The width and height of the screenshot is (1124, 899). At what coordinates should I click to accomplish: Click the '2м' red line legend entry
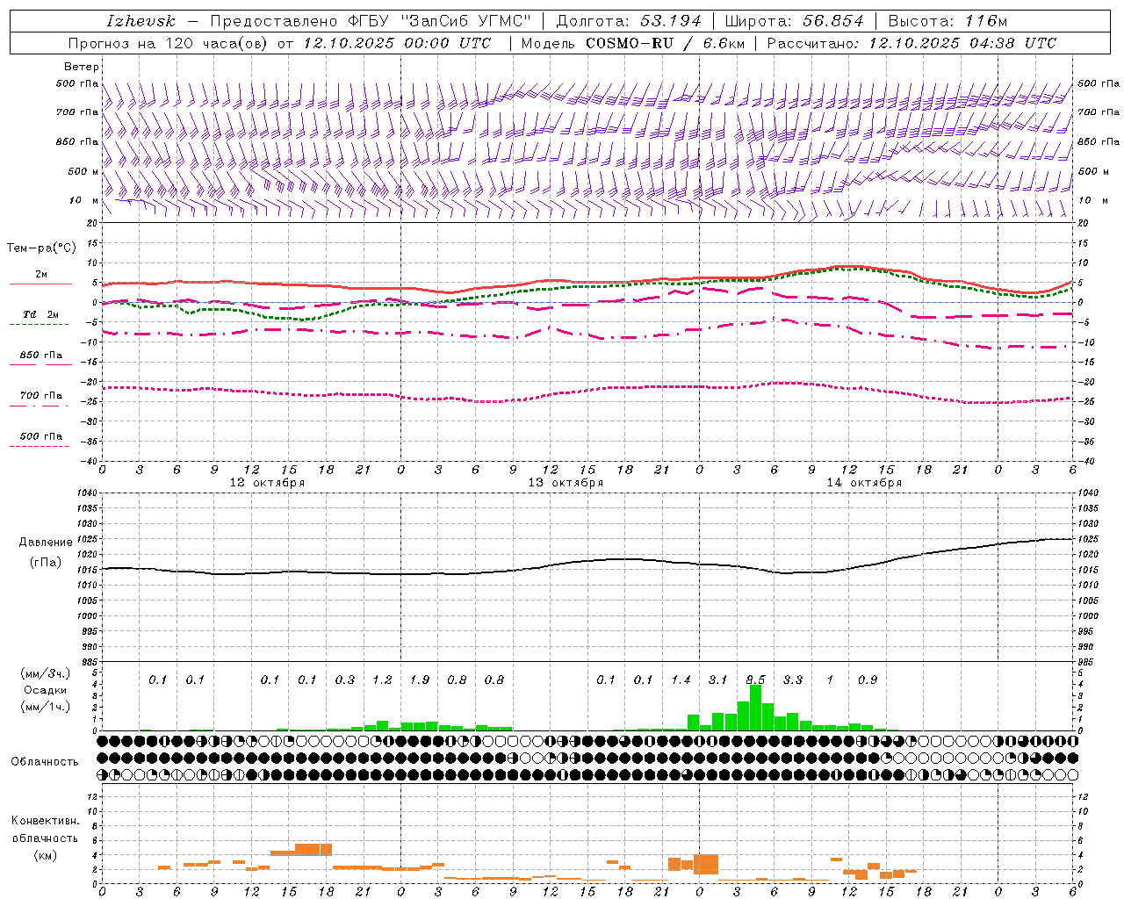coord(41,275)
